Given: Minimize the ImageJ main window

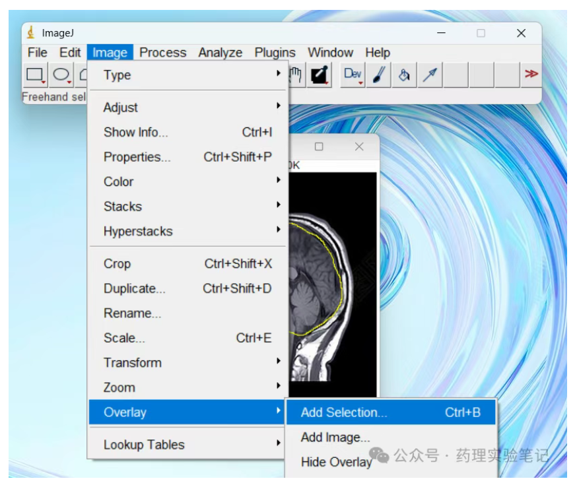Looking at the screenshot, I should (x=441, y=33).
